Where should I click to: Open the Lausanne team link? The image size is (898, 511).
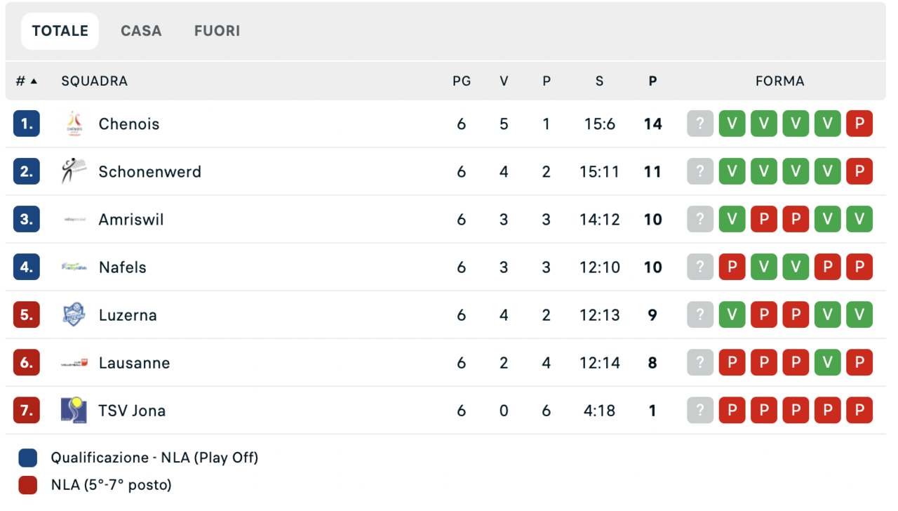[134, 363]
